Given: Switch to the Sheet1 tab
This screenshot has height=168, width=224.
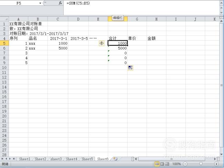Looking at the screenshot, I should (x=24, y=159).
